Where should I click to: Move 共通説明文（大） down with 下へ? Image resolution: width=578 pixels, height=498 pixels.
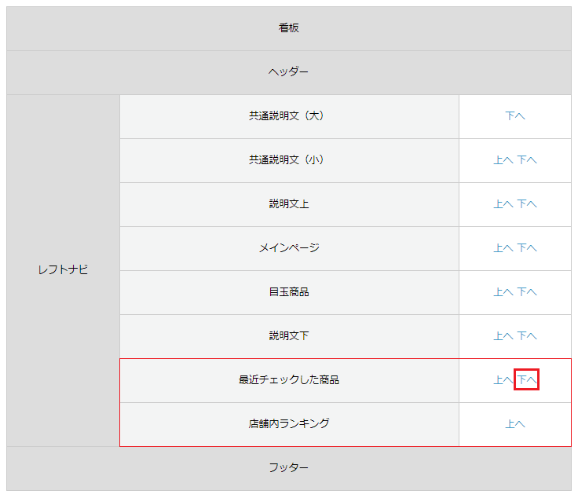click(x=515, y=116)
